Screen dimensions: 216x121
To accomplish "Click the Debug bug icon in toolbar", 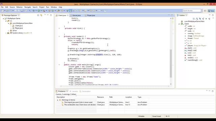I will click(34, 11).
